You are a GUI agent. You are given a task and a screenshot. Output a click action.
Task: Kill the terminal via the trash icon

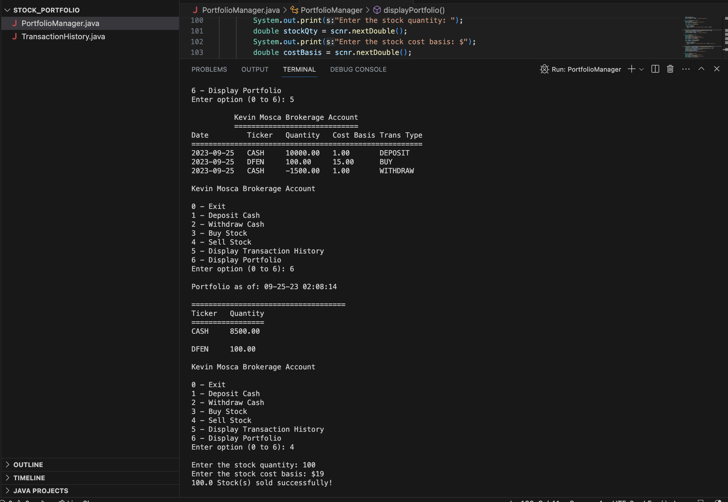click(670, 69)
